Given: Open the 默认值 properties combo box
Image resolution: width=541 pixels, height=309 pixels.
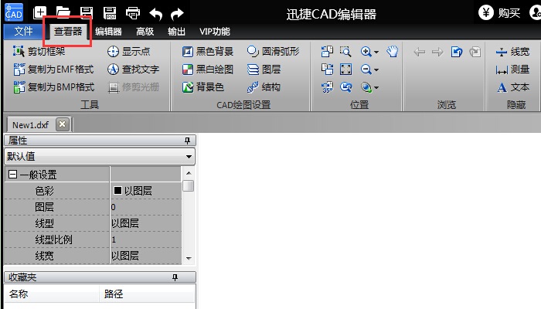Looking at the screenshot, I should pyautogui.click(x=190, y=157).
